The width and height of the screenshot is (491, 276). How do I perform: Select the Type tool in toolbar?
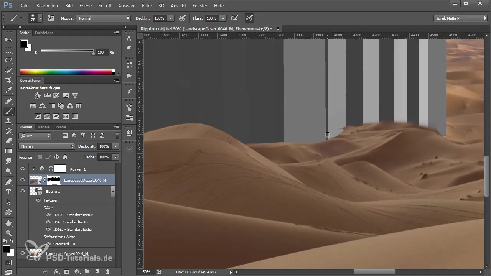click(x=8, y=192)
